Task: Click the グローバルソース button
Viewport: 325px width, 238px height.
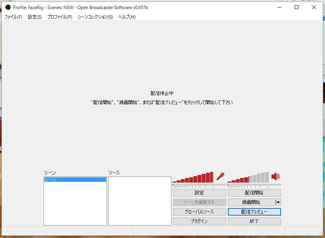Action: click(x=199, y=212)
